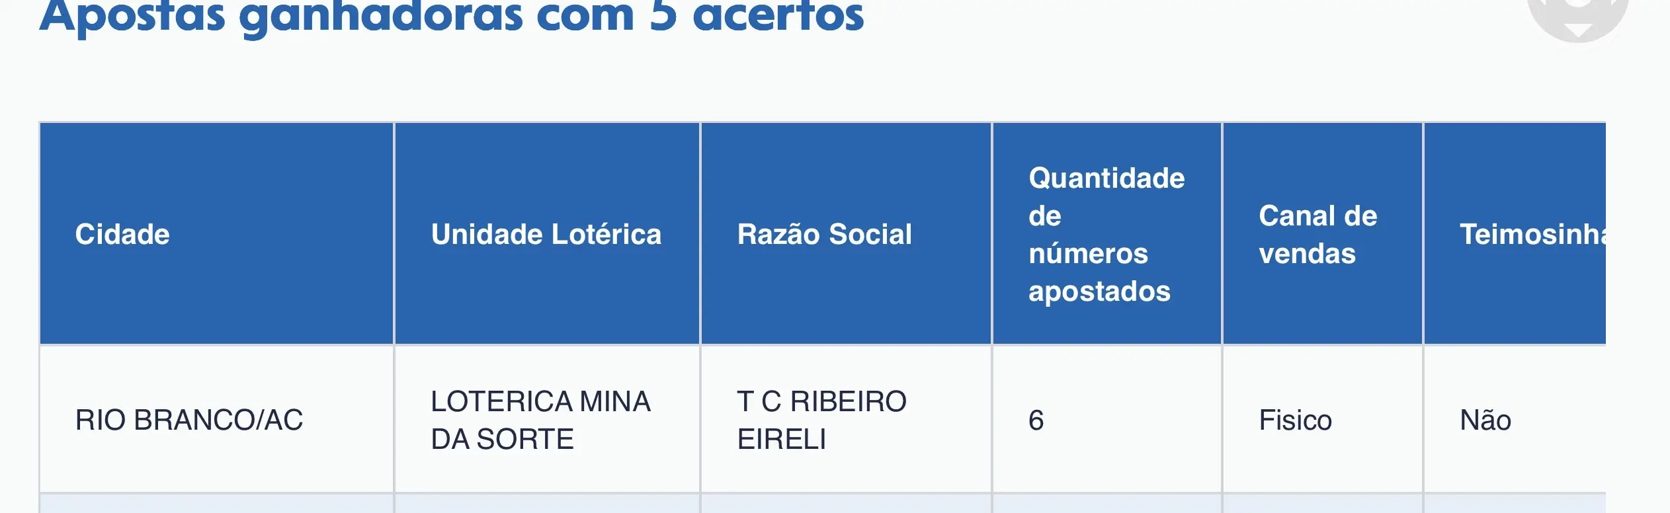Select the T C RIBEIRO EIRELI cell
Viewport: 1670px width, 513px height.
point(846,419)
